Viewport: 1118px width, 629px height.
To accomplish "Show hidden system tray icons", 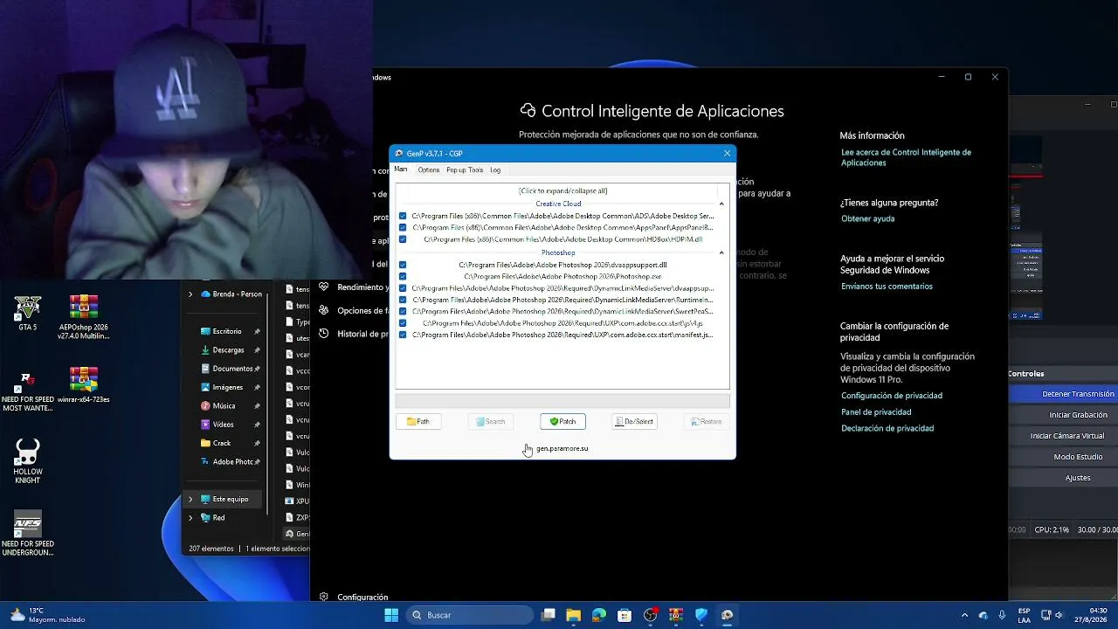I will (964, 615).
